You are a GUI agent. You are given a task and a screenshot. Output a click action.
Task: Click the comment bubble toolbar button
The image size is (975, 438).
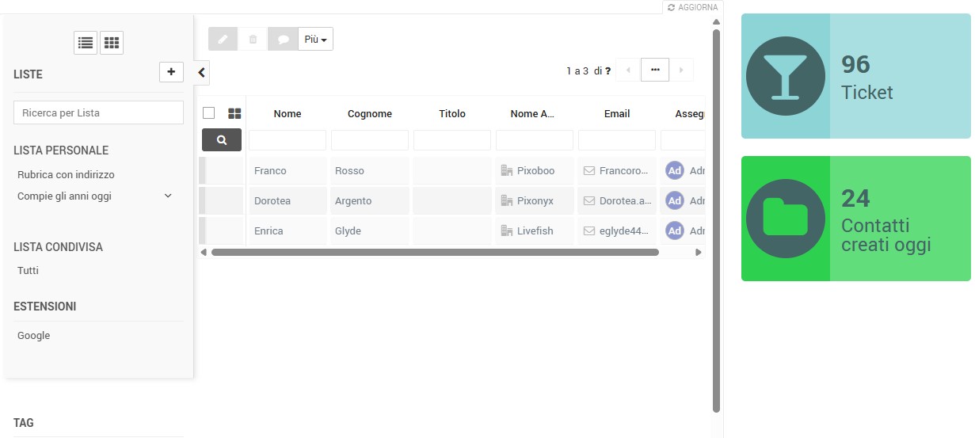[283, 39]
